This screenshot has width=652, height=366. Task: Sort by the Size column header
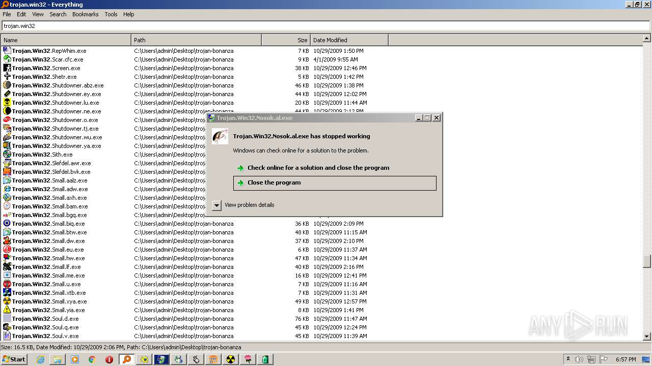pyautogui.click(x=286, y=40)
